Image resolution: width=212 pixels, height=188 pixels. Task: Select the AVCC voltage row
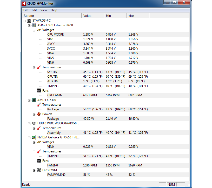coord(118,44)
